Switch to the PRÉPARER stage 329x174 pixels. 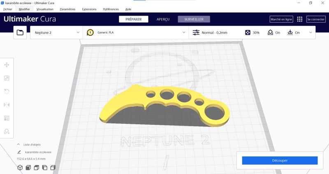tap(134, 19)
